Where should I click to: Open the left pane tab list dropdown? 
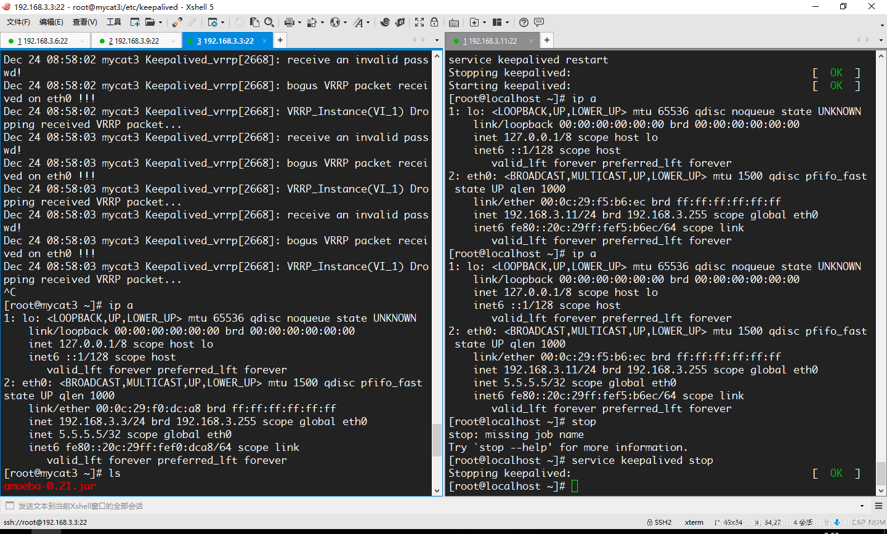[437, 41]
